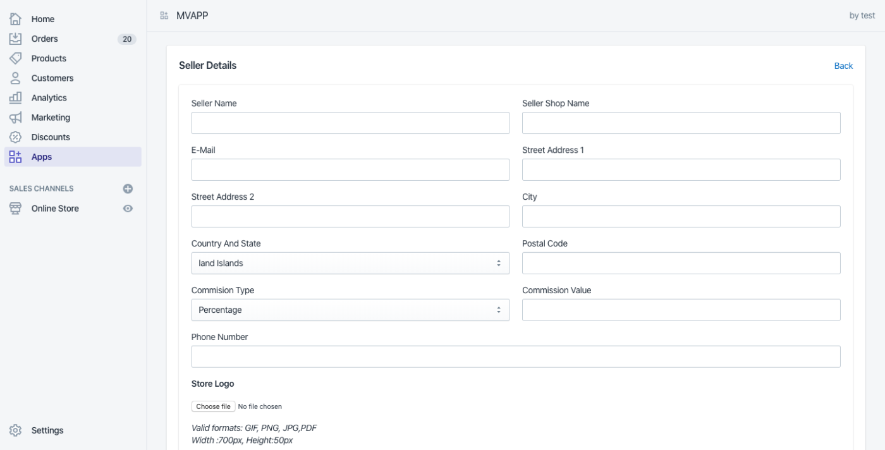Image resolution: width=885 pixels, height=450 pixels.
Task: Click the MVAPP title text
Action: 192,15
